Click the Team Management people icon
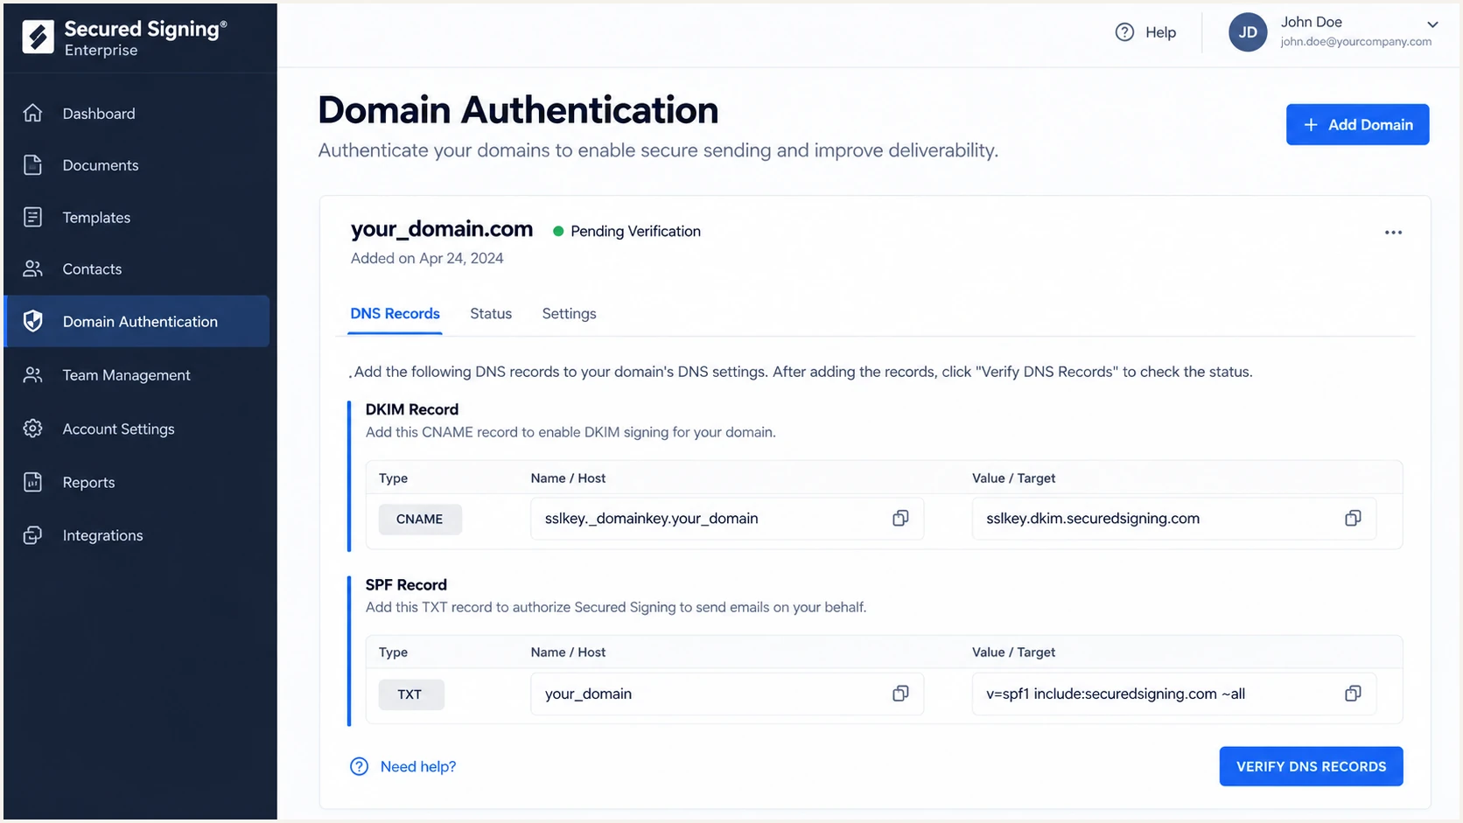The width and height of the screenshot is (1463, 823). (33, 374)
